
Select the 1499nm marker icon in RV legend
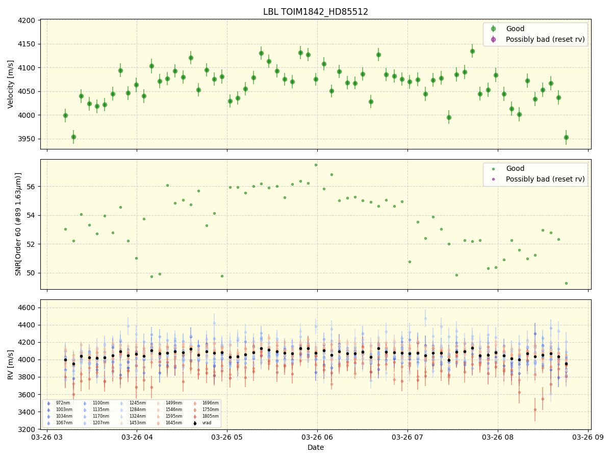pos(158,402)
